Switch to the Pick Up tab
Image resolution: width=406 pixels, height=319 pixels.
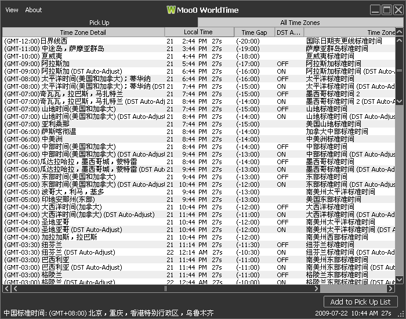point(99,23)
